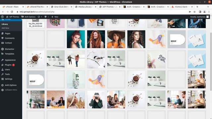Click the Plugins update count badge
The height and width of the screenshot is (119, 212).
13,65
